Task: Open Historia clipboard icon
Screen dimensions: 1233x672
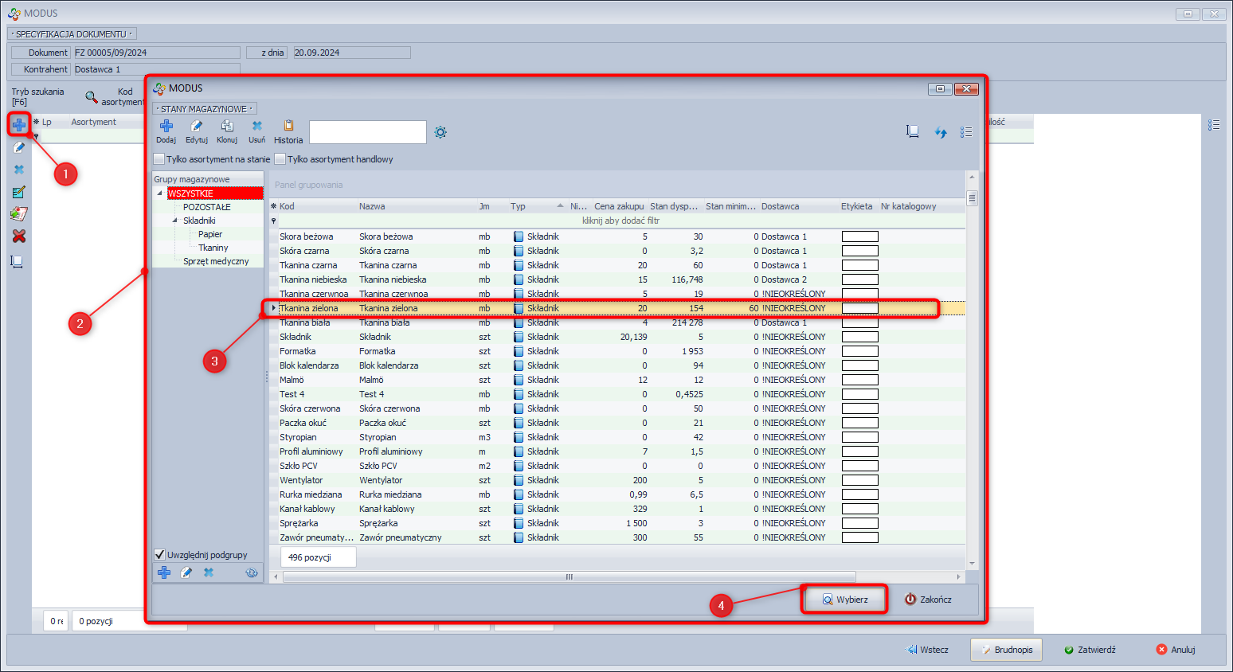Action: tap(288, 127)
